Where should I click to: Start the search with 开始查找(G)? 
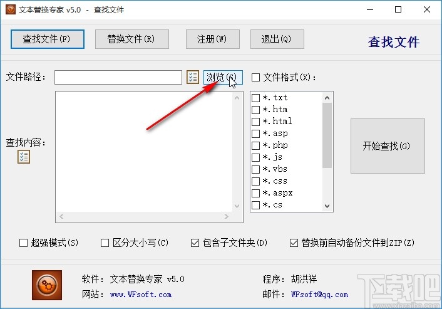(388, 146)
